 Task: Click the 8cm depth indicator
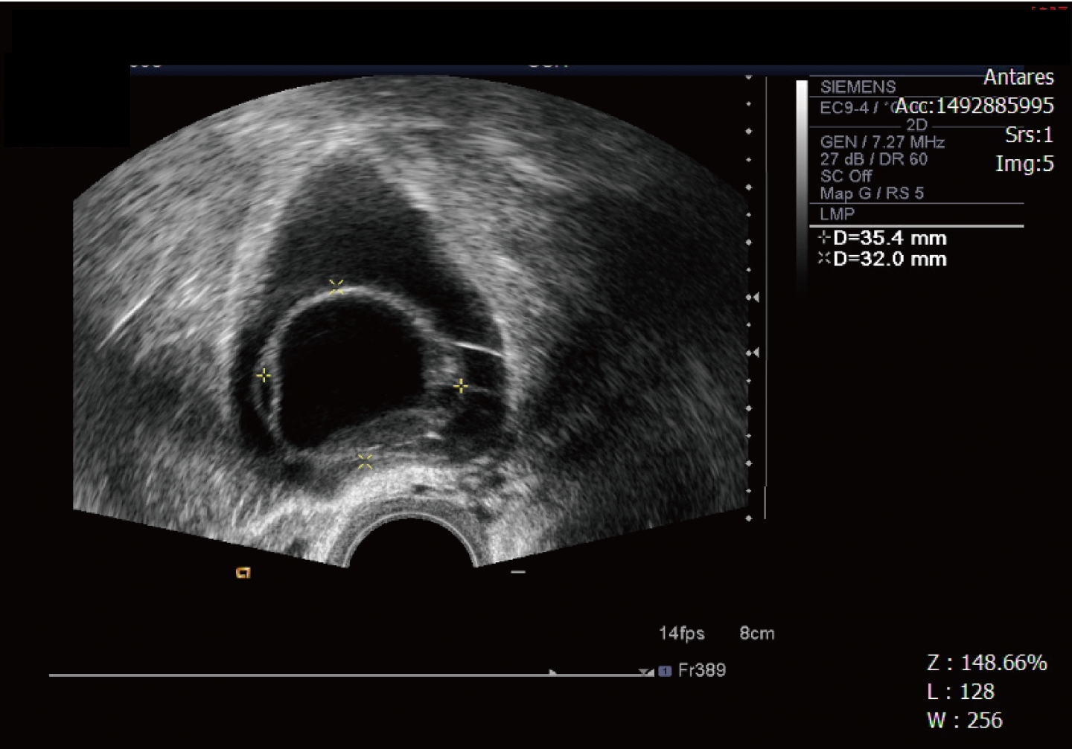756,634
